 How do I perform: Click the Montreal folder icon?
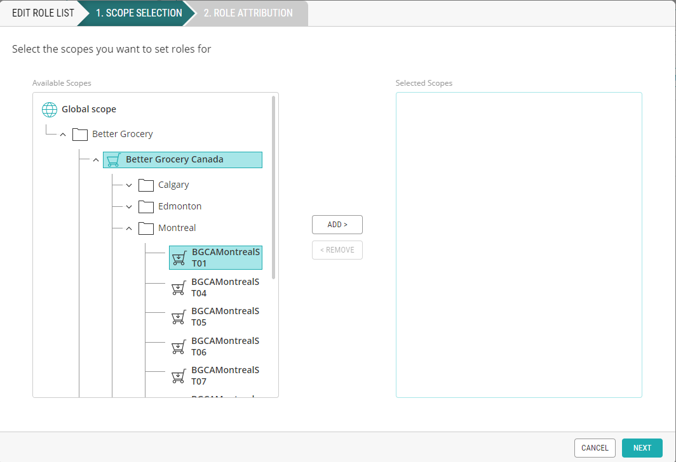146,228
